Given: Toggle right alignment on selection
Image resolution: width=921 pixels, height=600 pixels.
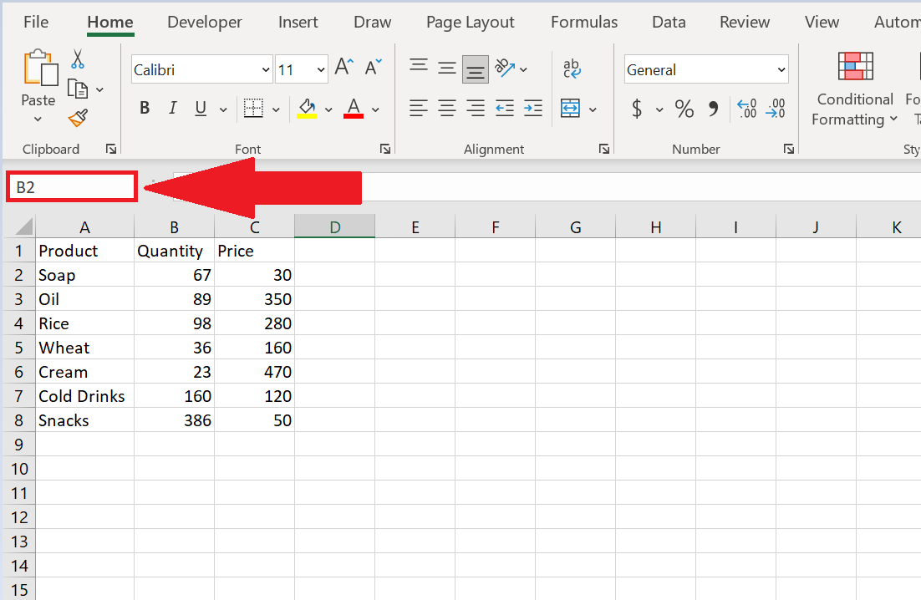Looking at the screenshot, I should (x=476, y=108).
